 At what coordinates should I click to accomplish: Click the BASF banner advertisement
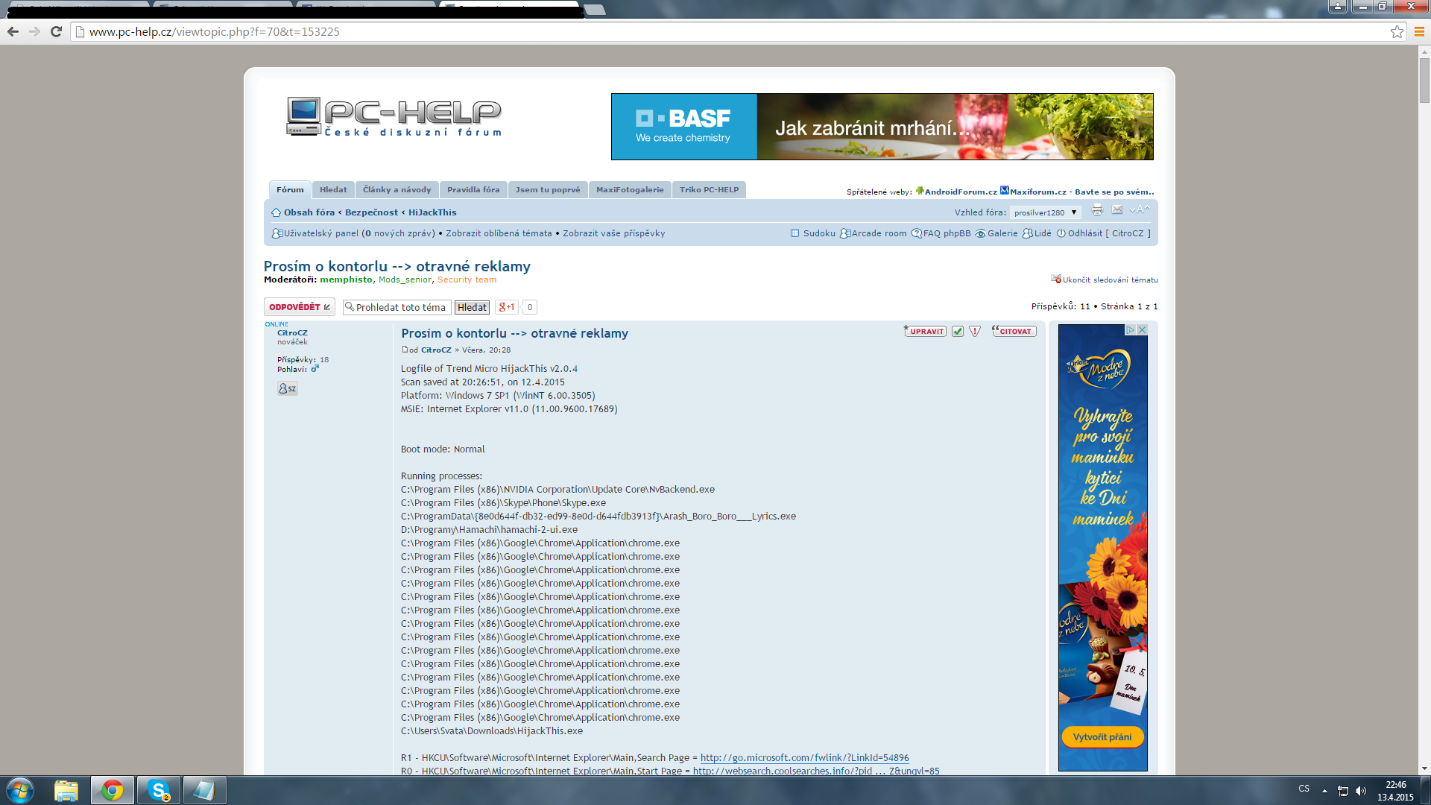coord(882,127)
